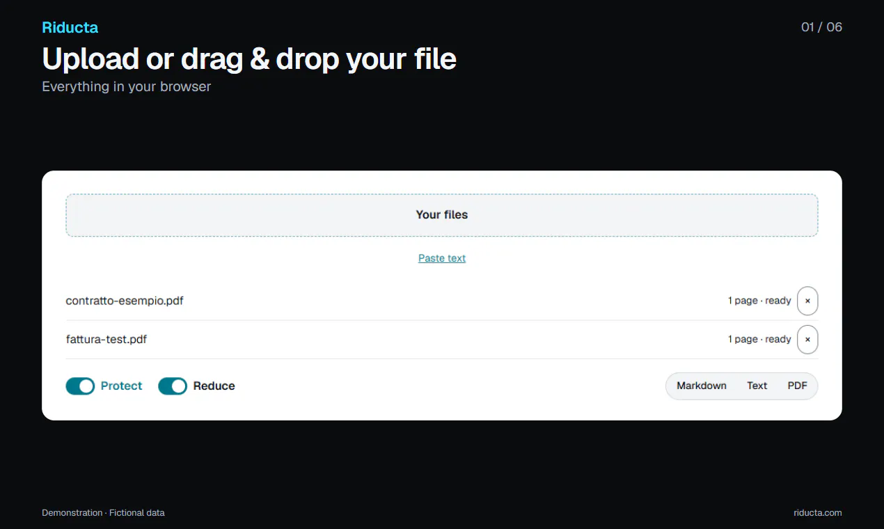Toggle the Reduce switch
The height and width of the screenshot is (529, 884).
tap(173, 386)
